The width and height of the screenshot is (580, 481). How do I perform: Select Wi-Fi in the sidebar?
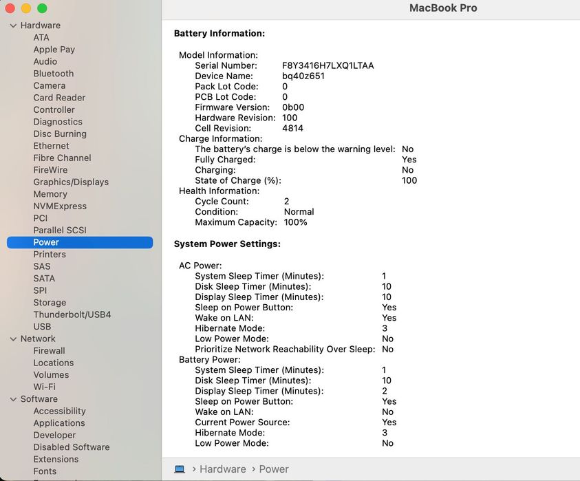tap(45, 387)
